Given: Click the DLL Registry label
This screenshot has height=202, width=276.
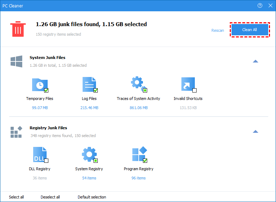Looking at the screenshot, I should tap(40, 169).
